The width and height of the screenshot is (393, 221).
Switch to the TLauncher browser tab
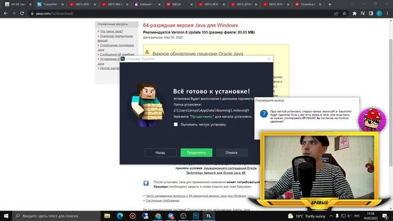pyautogui.click(x=50, y=4)
